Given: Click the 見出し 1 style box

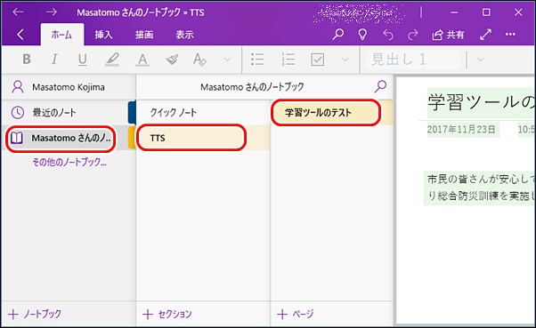Looking at the screenshot, I should pos(413,60).
